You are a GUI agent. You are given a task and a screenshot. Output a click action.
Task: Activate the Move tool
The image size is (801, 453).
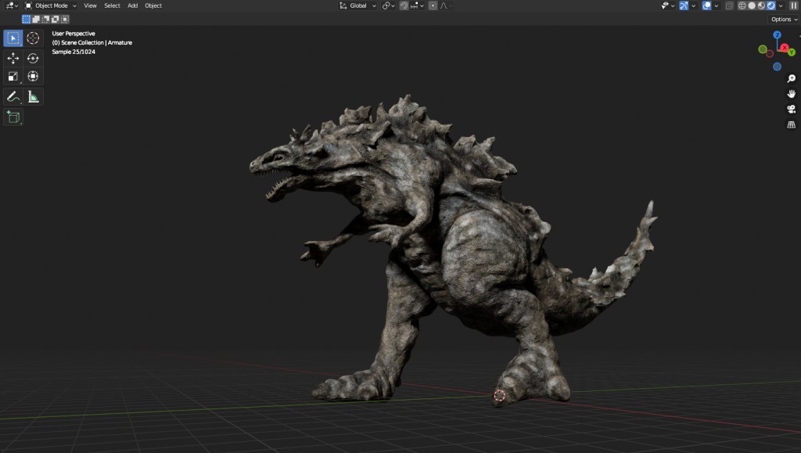13,58
